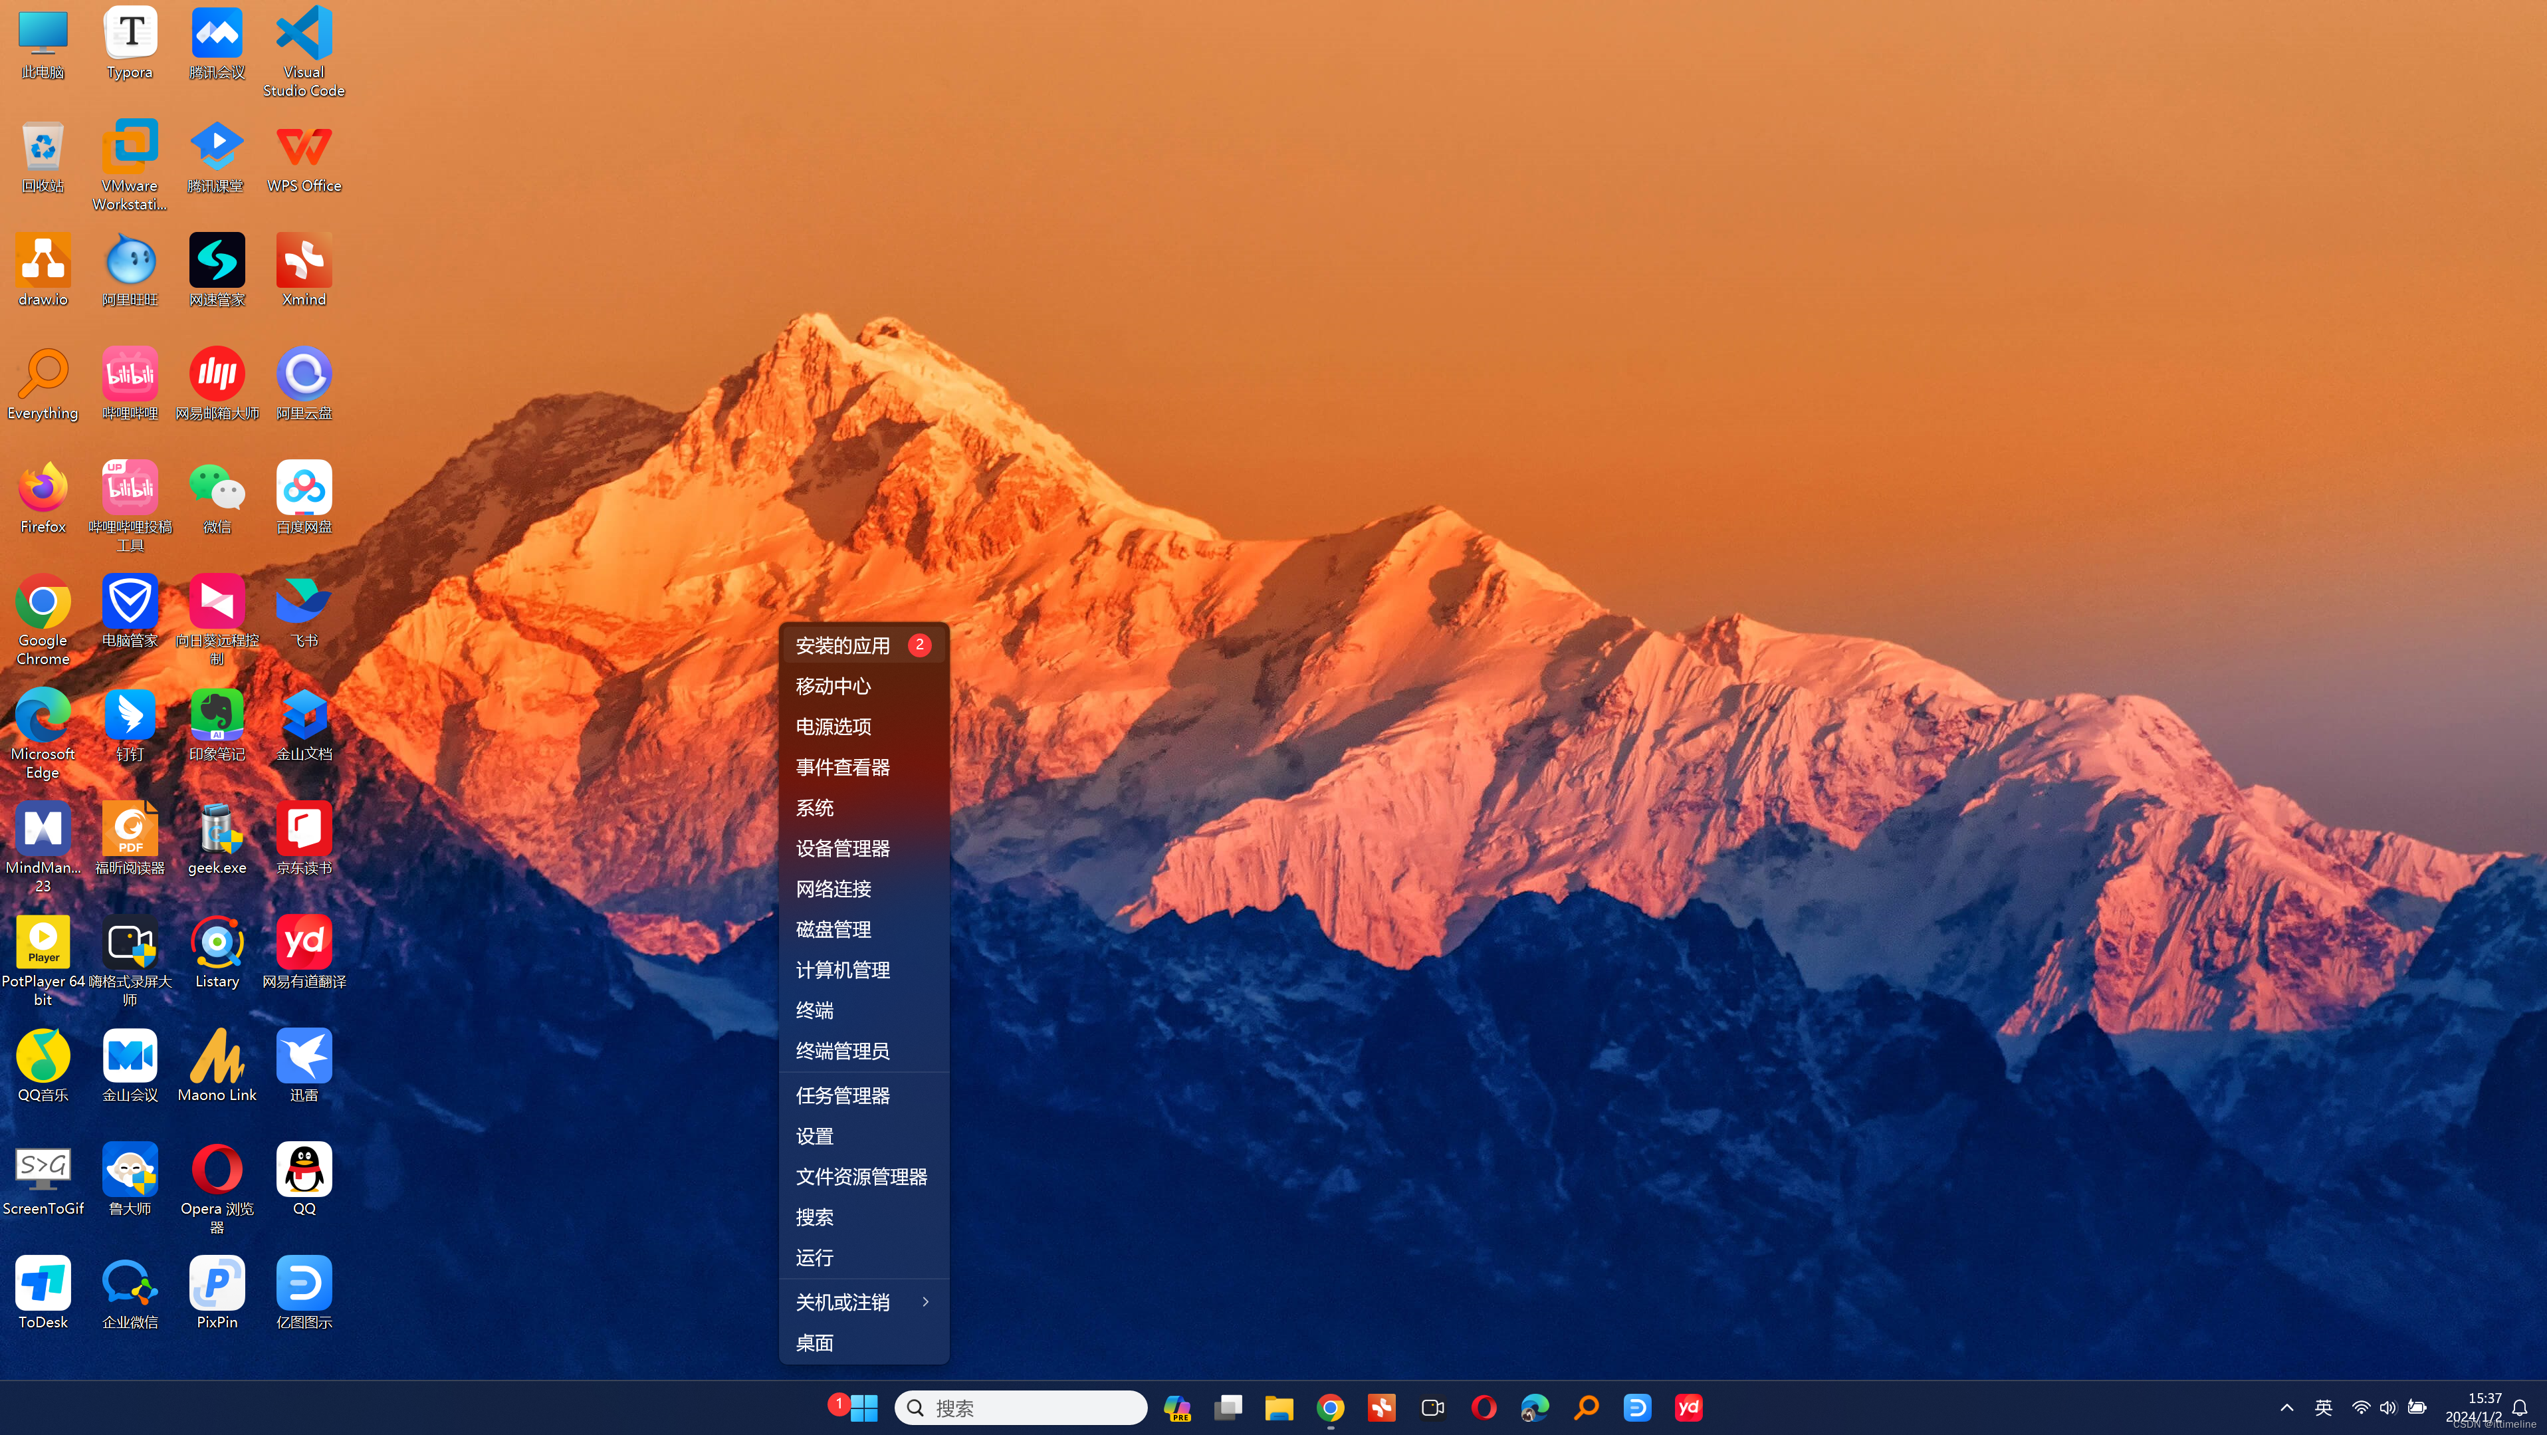This screenshot has height=1435, width=2547.
Task: Select Maono Link desktop icon
Action: pos(217,1066)
